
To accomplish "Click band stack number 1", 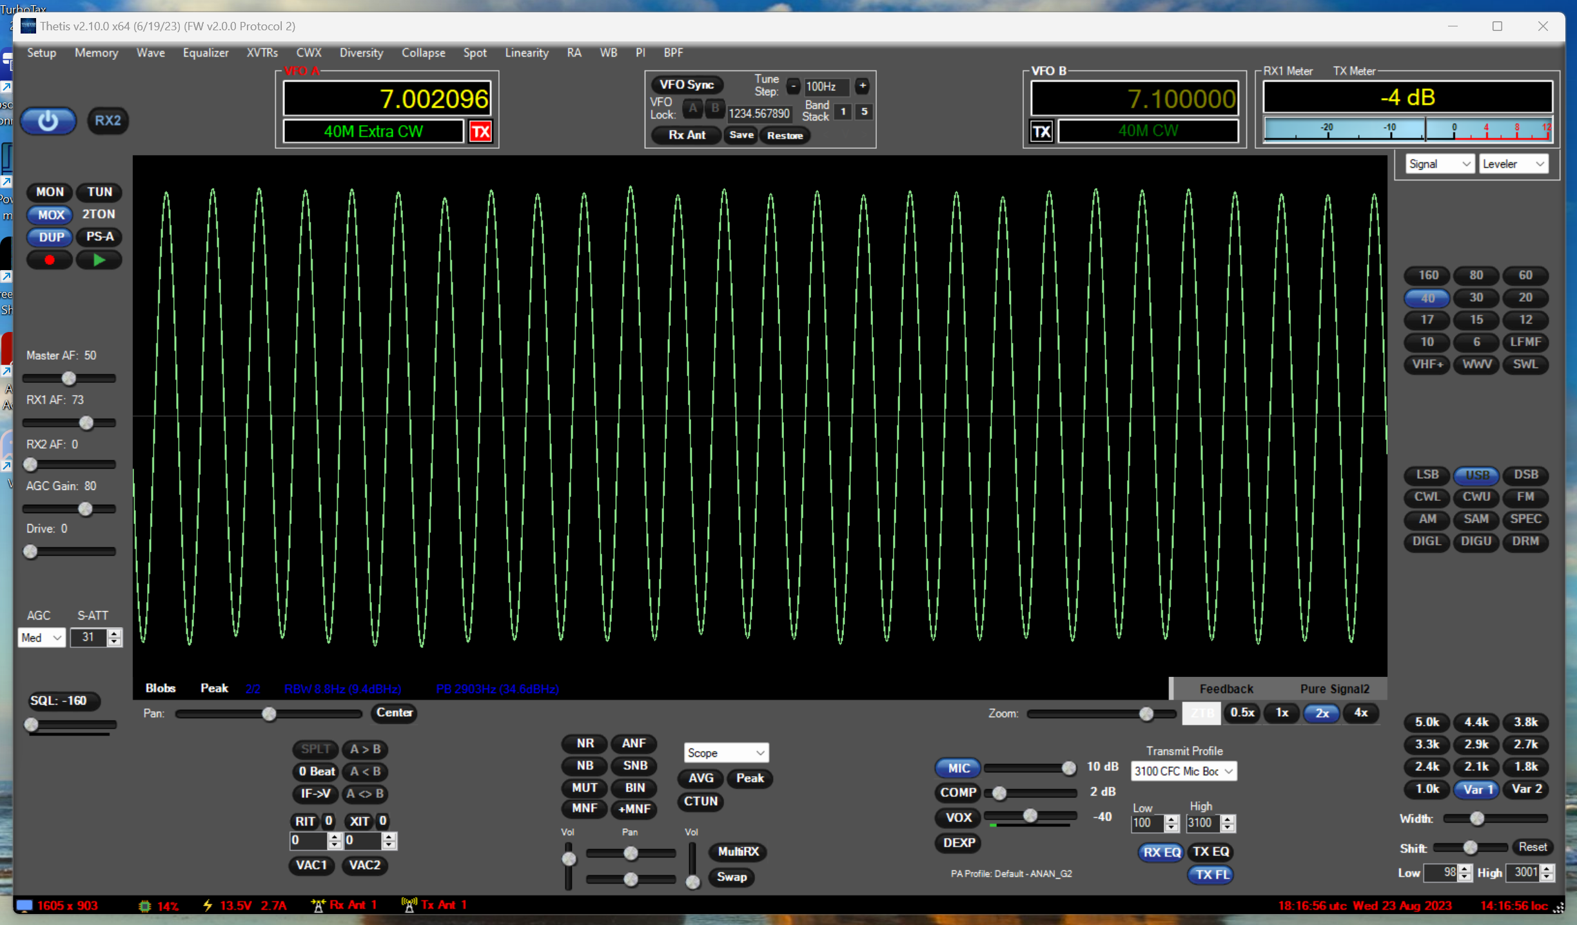I will pyautogui.click(x=843, y=112).
